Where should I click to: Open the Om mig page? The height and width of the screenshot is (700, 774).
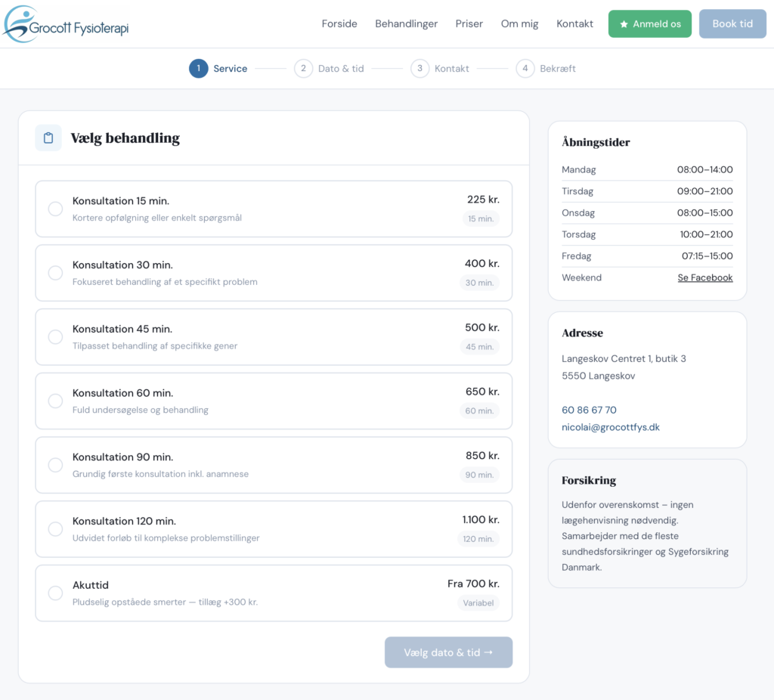[x=519, y=23]
